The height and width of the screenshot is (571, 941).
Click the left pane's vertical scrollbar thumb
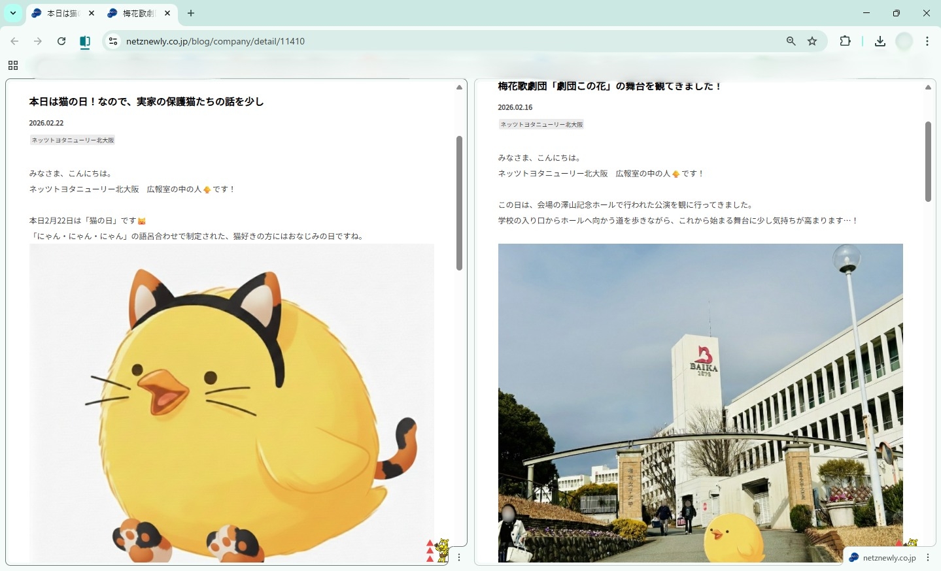click(x=459, y=203)
